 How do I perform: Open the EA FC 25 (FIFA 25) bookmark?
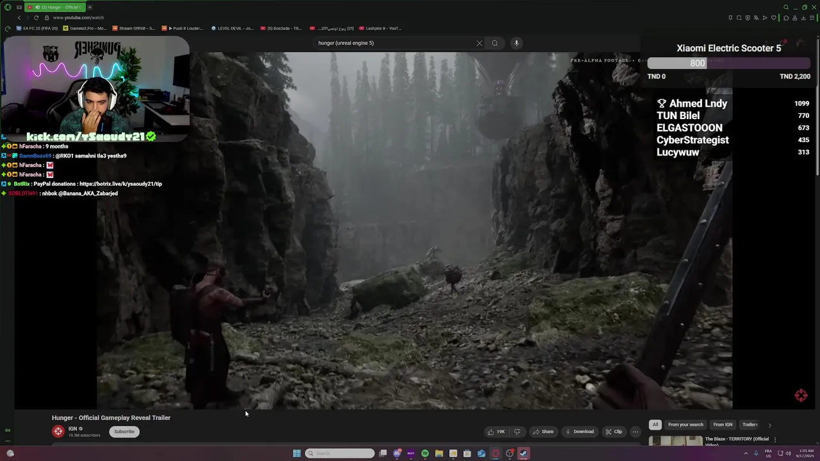37,28
